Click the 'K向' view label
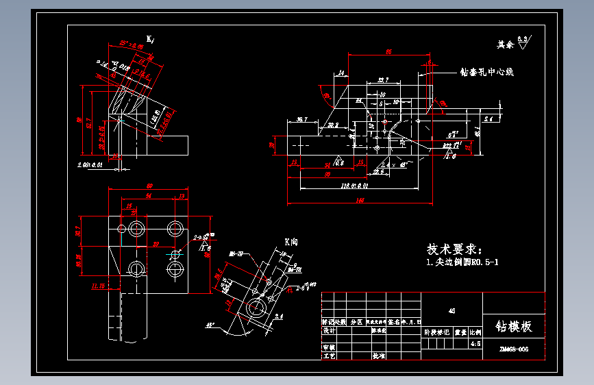Screen dimensions: 594x385 tap(291, 242)
